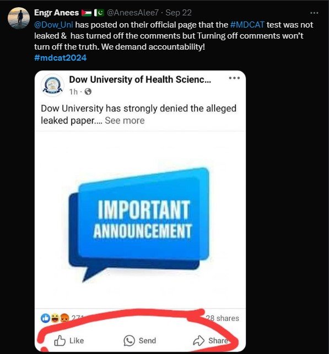Click the blue like reaction emoji

(45, 318)
